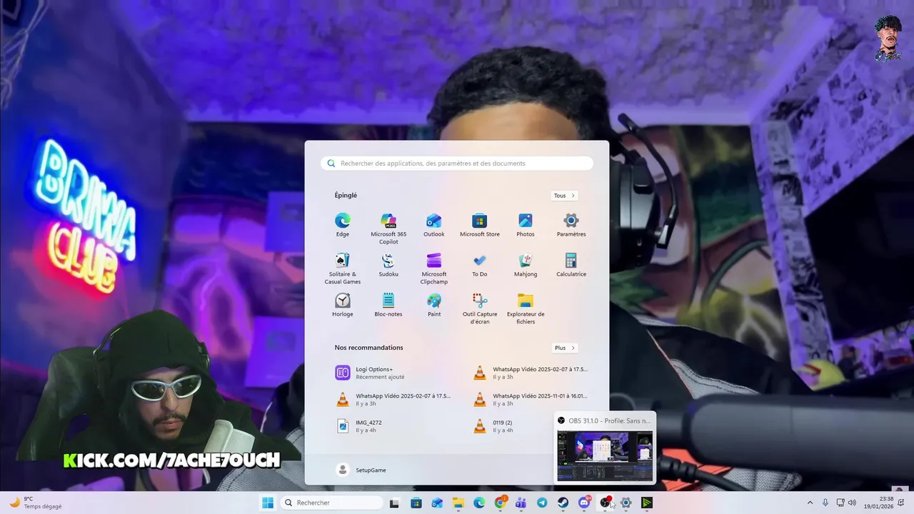
Task: Open the To Do app
Action: pos(480,265)
